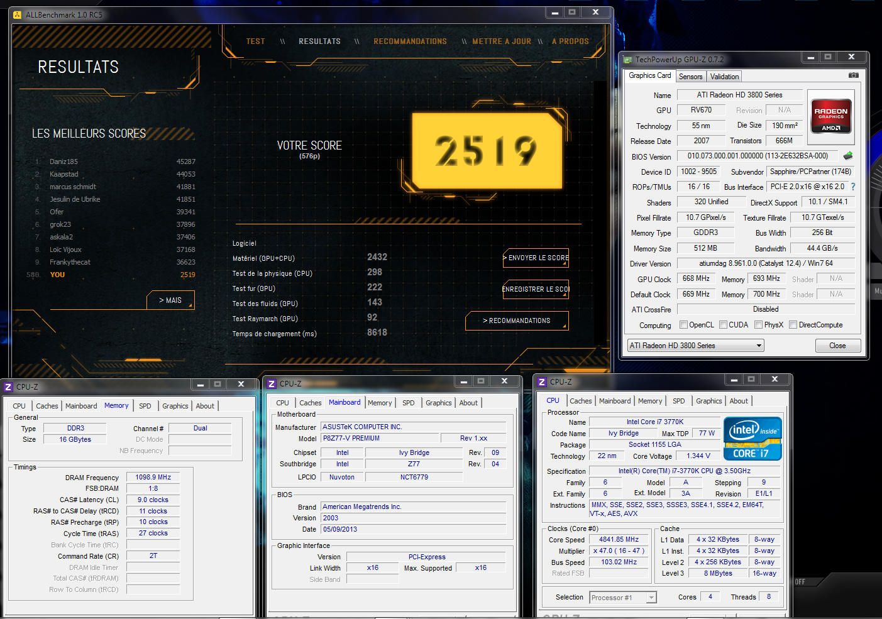The height and width of the screenshot is (619, 882).
Task: Click the DRAM Frequency value 1098.9 MHz
Action: (x=153, y=477)
